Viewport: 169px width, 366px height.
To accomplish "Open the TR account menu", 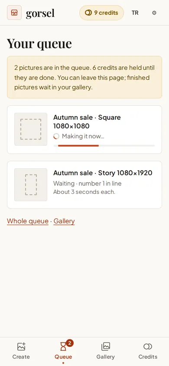I will [x=135, y=13].
